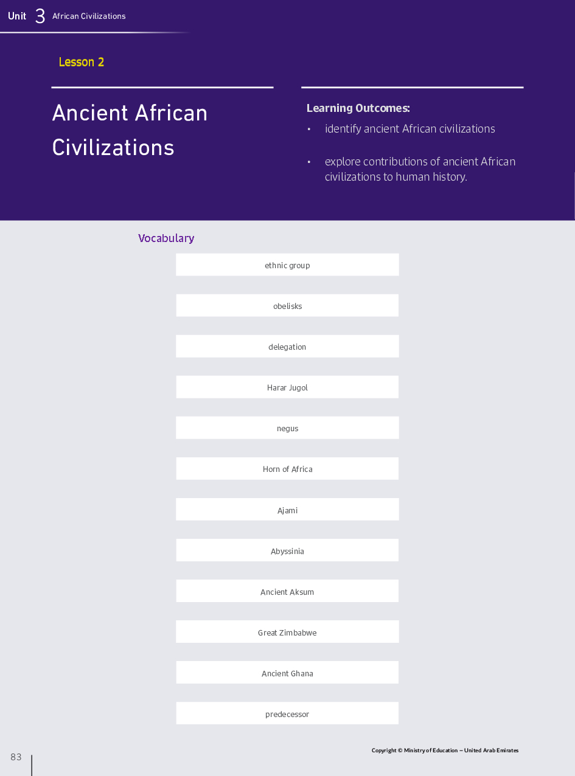
Task: Select the 'Harar Jugol' vocabulary box
Action: (287, 387)
